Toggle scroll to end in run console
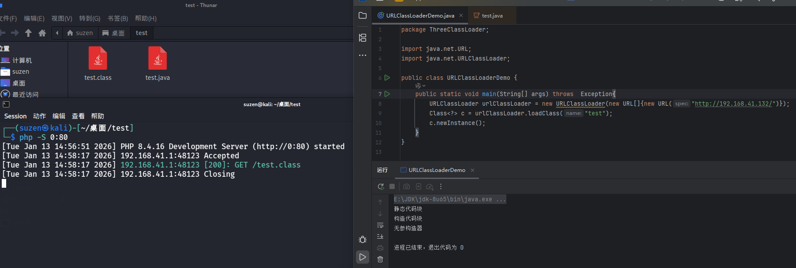796x268 pixels. (380, 236)
